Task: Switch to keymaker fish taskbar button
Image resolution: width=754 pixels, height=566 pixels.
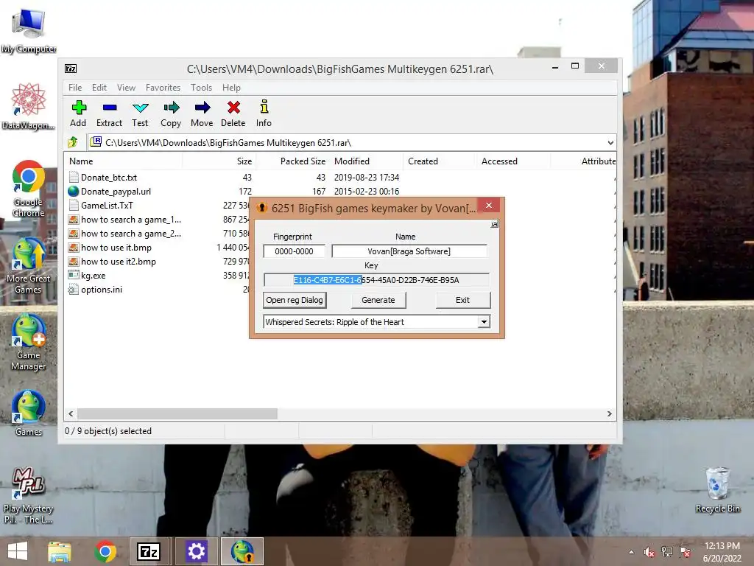Action: point(242,551)
